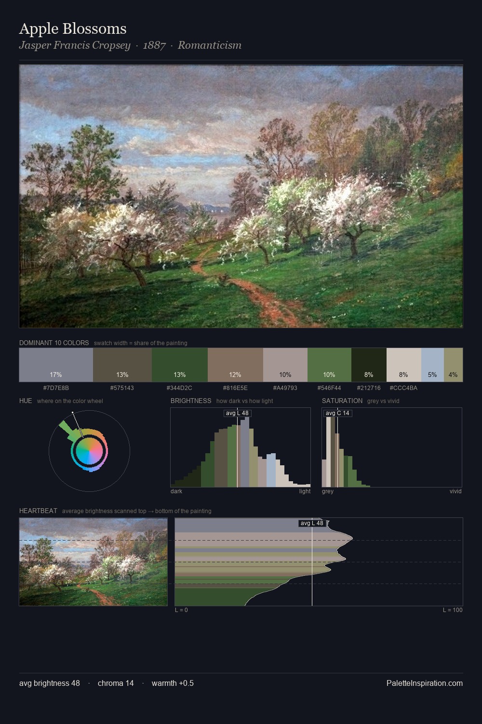Open the PaletteInspiration.com link
Viewport: 482px width, 724px height.
pos(425,683)
